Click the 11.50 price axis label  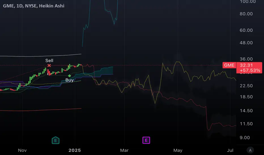(x=246, y=124)
